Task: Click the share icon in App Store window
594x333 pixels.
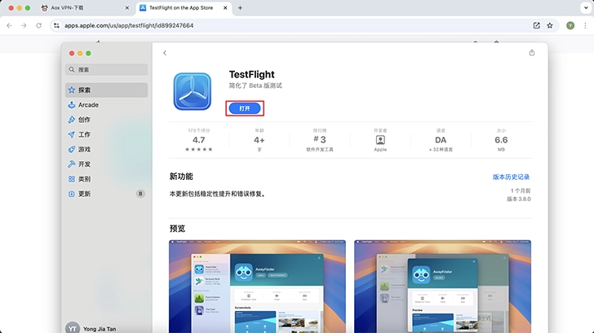Action: point(532,53)
